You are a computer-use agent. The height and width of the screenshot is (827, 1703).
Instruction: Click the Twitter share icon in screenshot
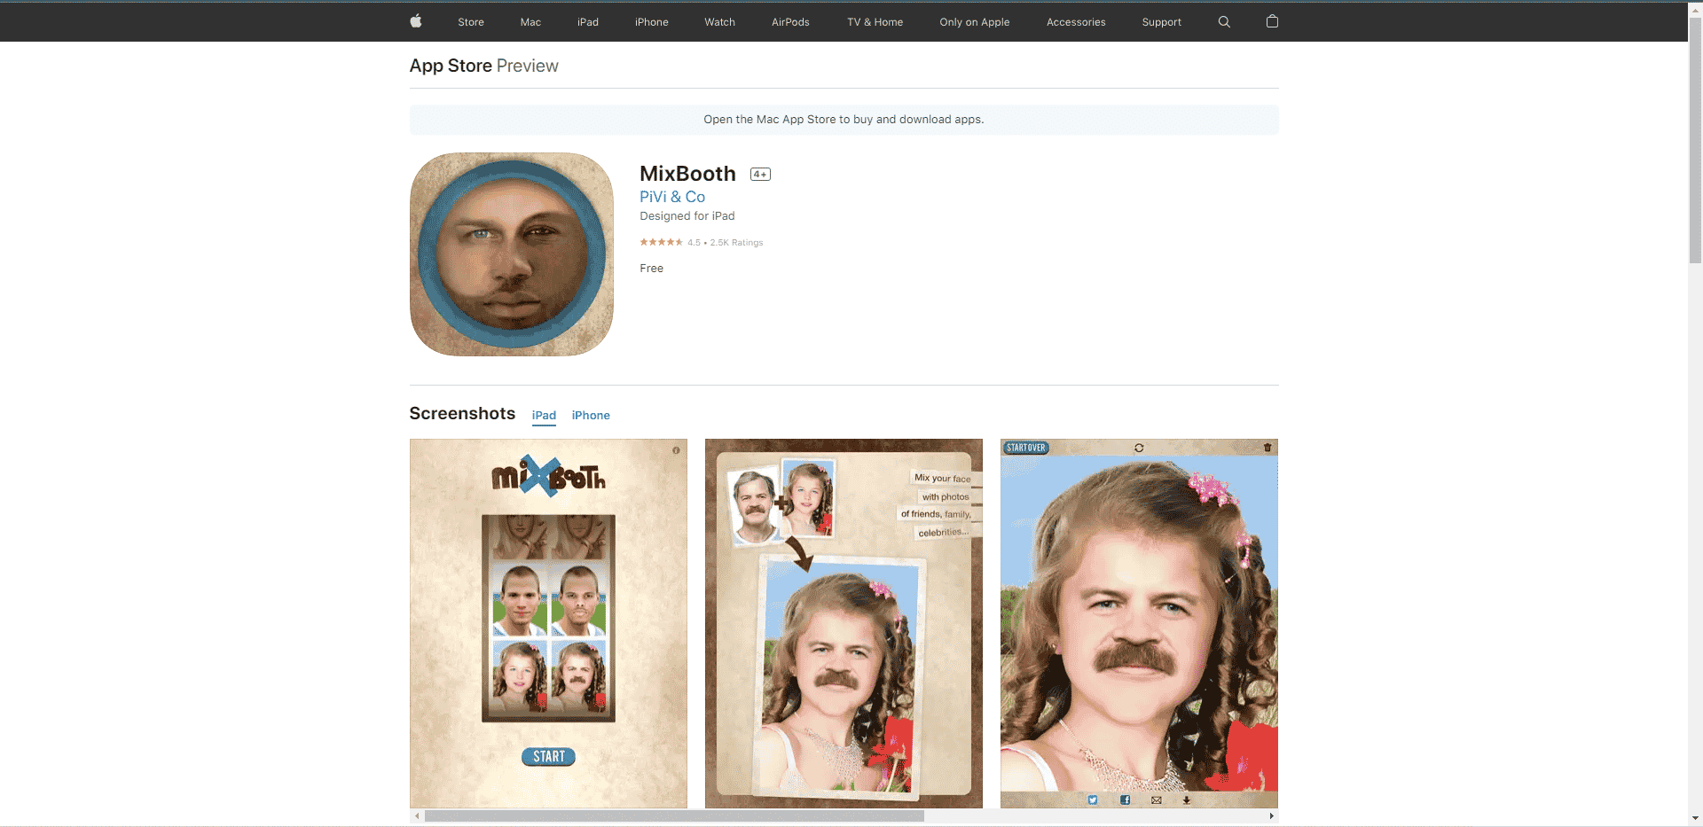pyautogui.click(x=1093, y=800)
